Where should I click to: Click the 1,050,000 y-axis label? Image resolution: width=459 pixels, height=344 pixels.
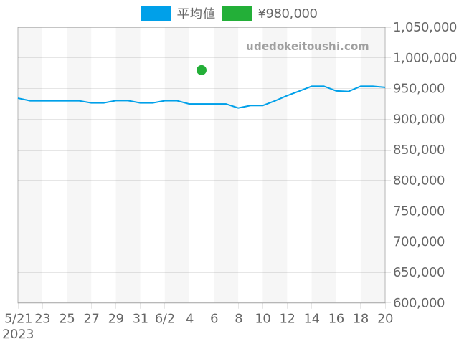425,27
